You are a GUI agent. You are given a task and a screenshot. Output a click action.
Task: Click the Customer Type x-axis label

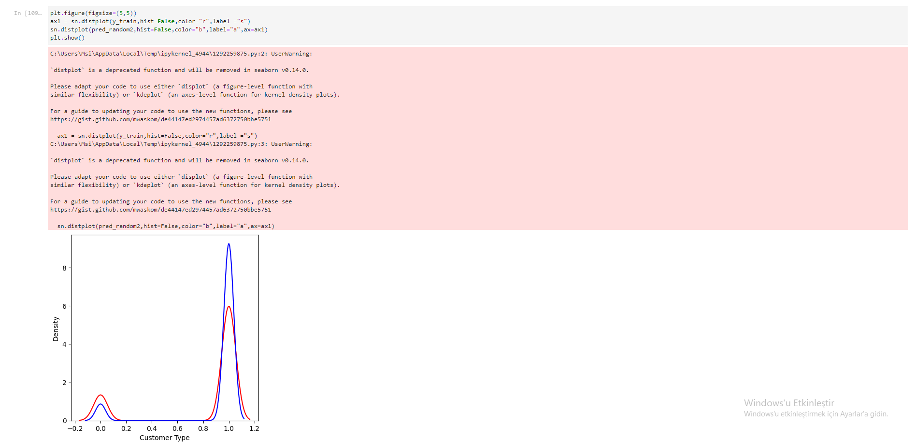click(164, 438)
